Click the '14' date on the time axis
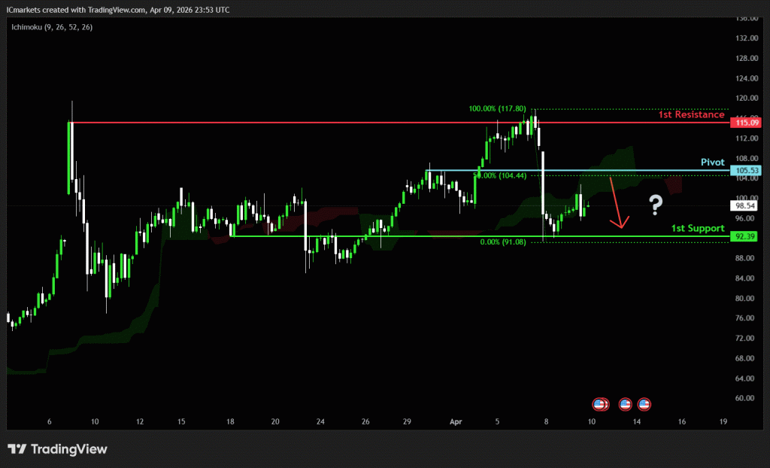 [636, 423]
